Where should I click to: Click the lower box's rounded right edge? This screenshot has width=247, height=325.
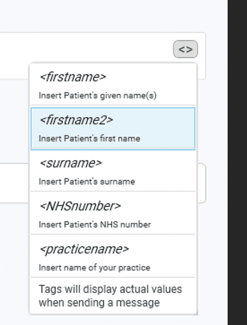pyautogui.click(x=202, y=183)
